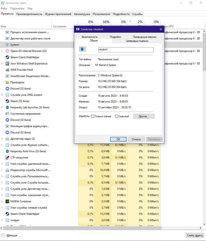Click the ntoskrnl file icon in properties
The image size is (206, 241).
[82, 49]
